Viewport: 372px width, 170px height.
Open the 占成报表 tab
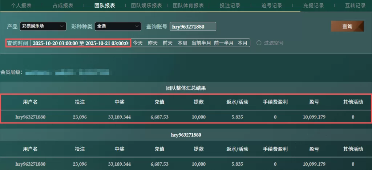63,5
